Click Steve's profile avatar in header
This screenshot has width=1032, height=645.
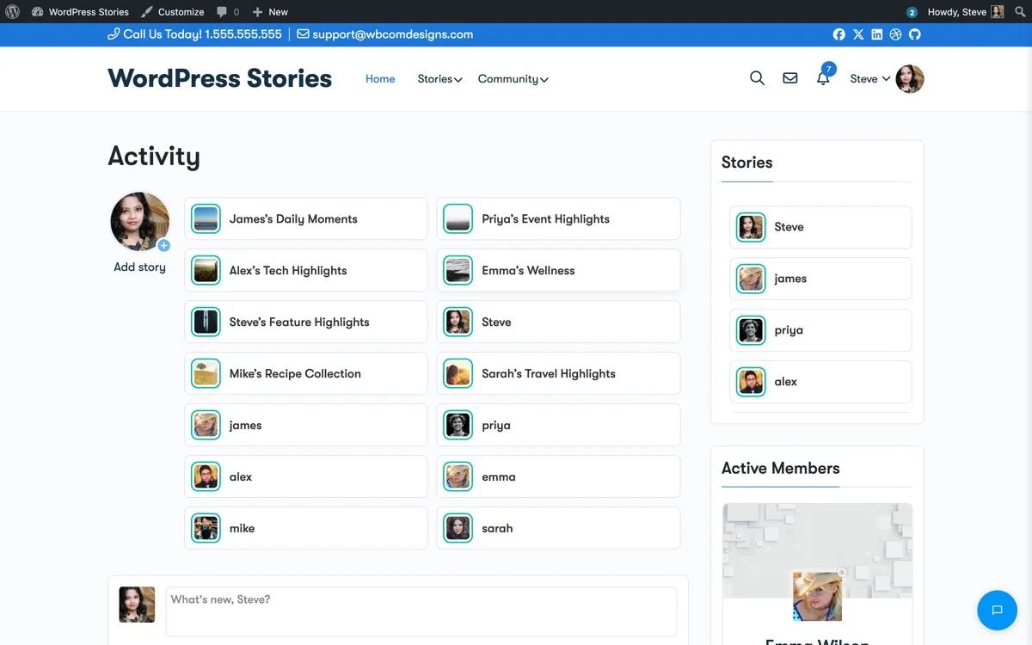pos(910,79)
